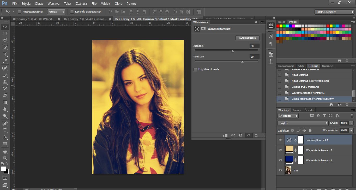356x190 pixels.
Task: Open the Rodzaj filter dropdown
Action: pos(288,116)
